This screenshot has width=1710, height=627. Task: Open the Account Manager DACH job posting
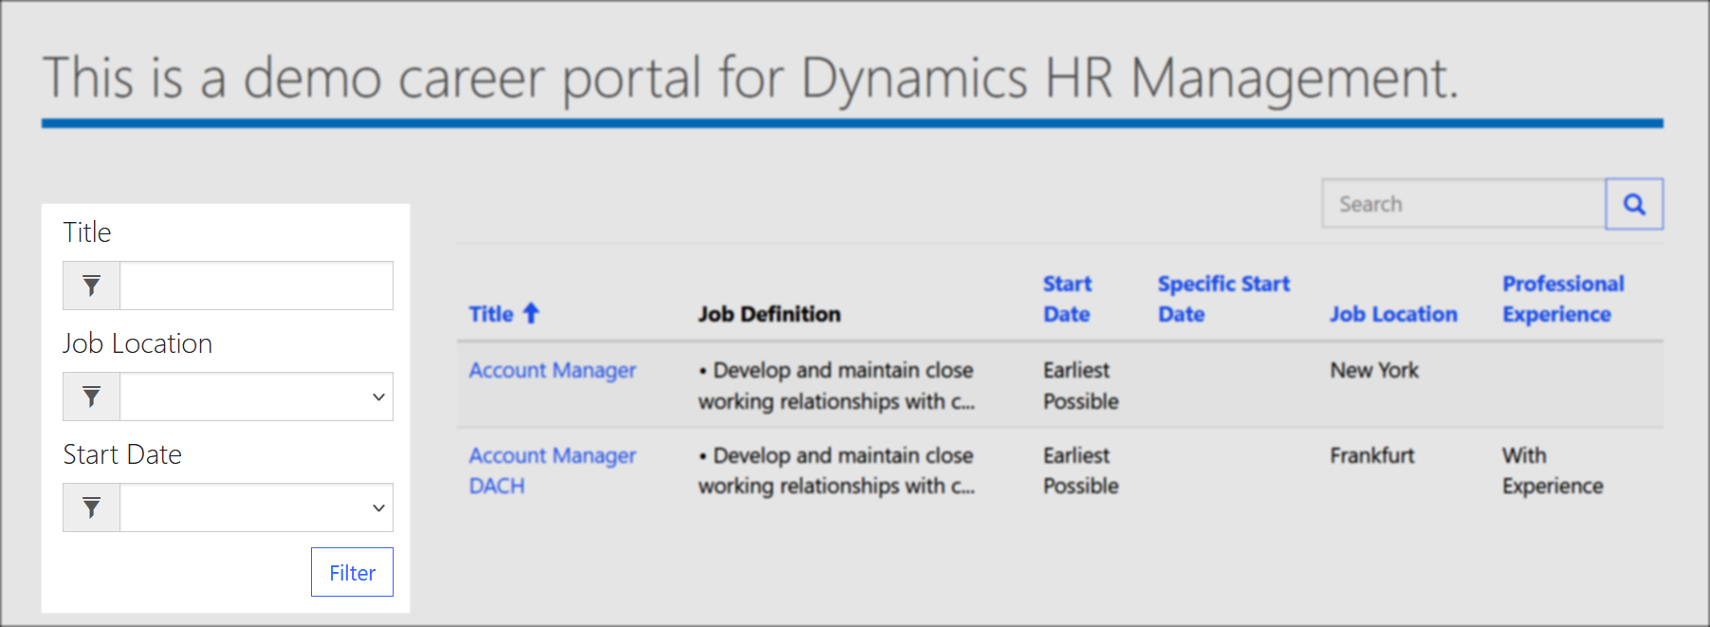coord(552,470)
